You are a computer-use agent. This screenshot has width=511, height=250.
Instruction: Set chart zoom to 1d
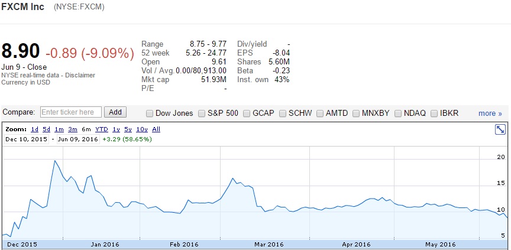34,129
